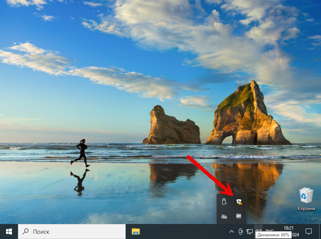The width and height of the screenshot is (321, 239).
Task: Click the VMware Tools tray icon
Action: (239, 216)
